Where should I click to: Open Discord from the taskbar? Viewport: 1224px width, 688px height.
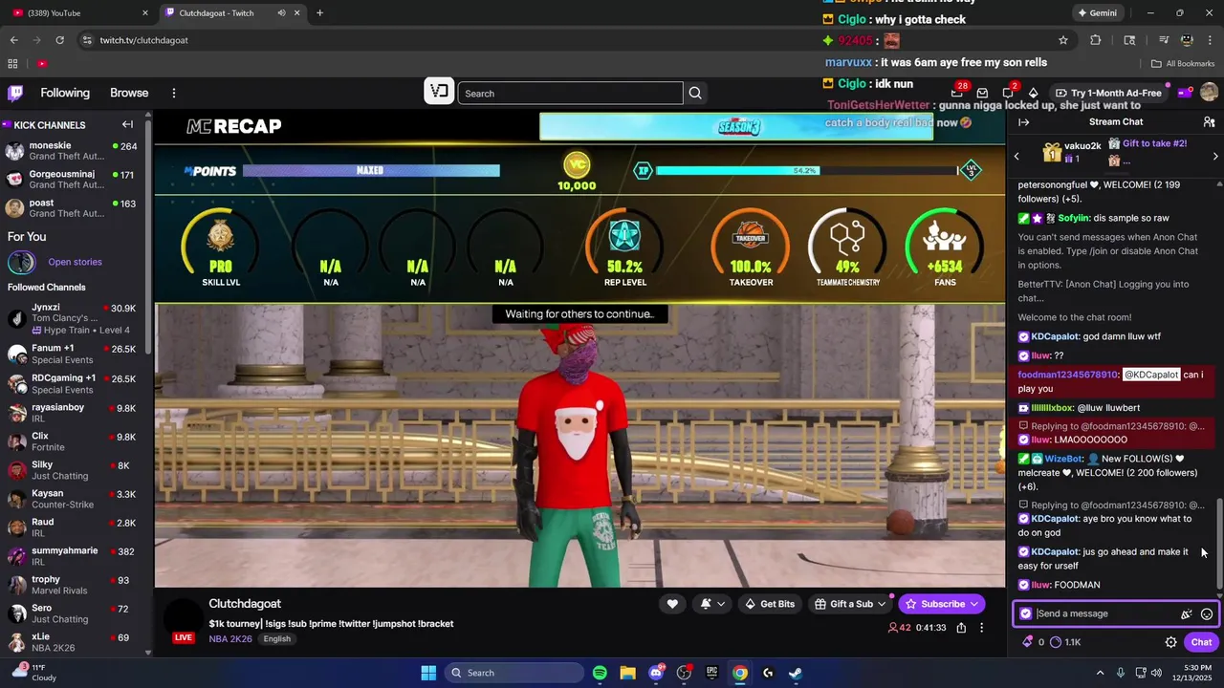point(656,673)
